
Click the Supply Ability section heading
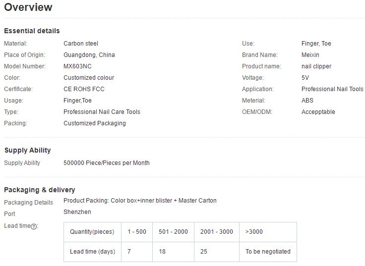(x=28, y=150)
